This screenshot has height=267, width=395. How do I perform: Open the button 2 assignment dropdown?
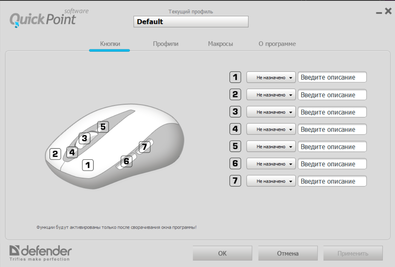click(271, 95)
